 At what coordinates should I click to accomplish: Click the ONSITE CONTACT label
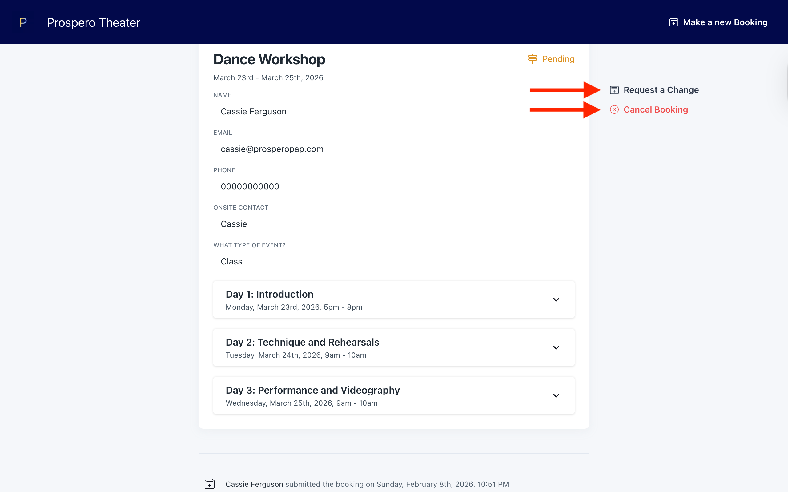tap(241, 208)
